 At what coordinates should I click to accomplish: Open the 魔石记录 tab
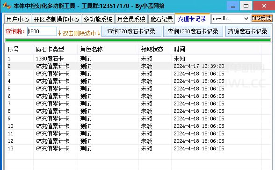coord(161,19)
